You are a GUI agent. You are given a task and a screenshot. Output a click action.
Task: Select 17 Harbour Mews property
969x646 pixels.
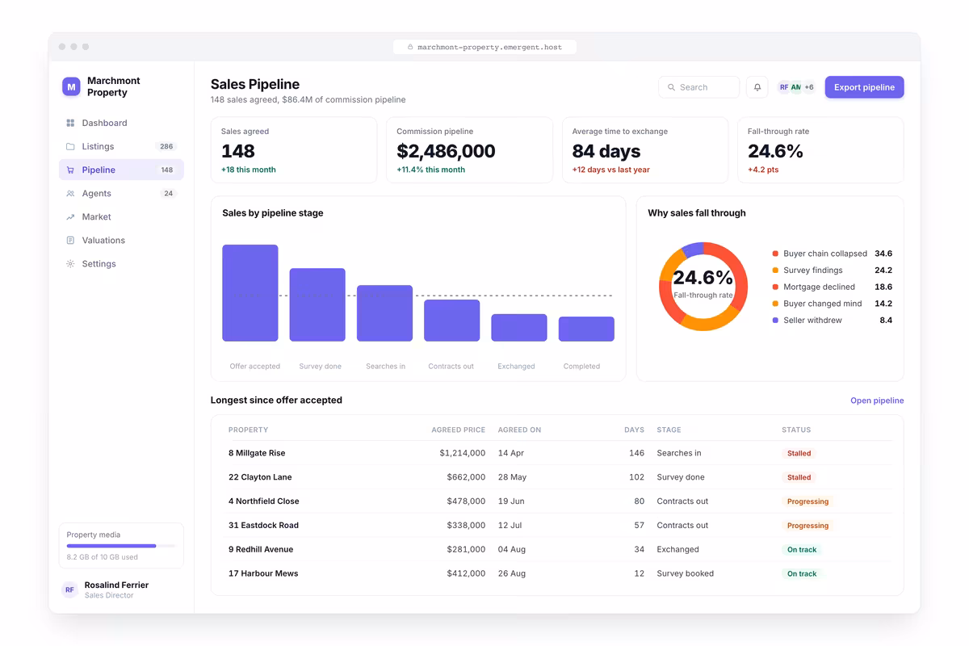263,573
